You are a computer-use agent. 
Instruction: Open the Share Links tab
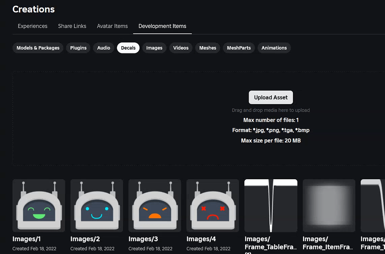tap(72, 26)
